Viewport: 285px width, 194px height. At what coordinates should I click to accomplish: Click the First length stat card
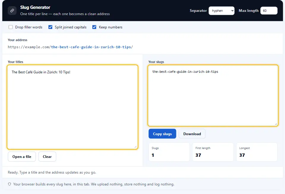(x=213, y=152)
